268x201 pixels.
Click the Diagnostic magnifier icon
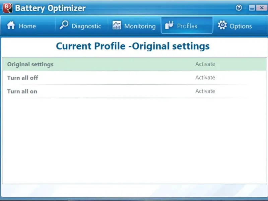[x=64, y=25]
